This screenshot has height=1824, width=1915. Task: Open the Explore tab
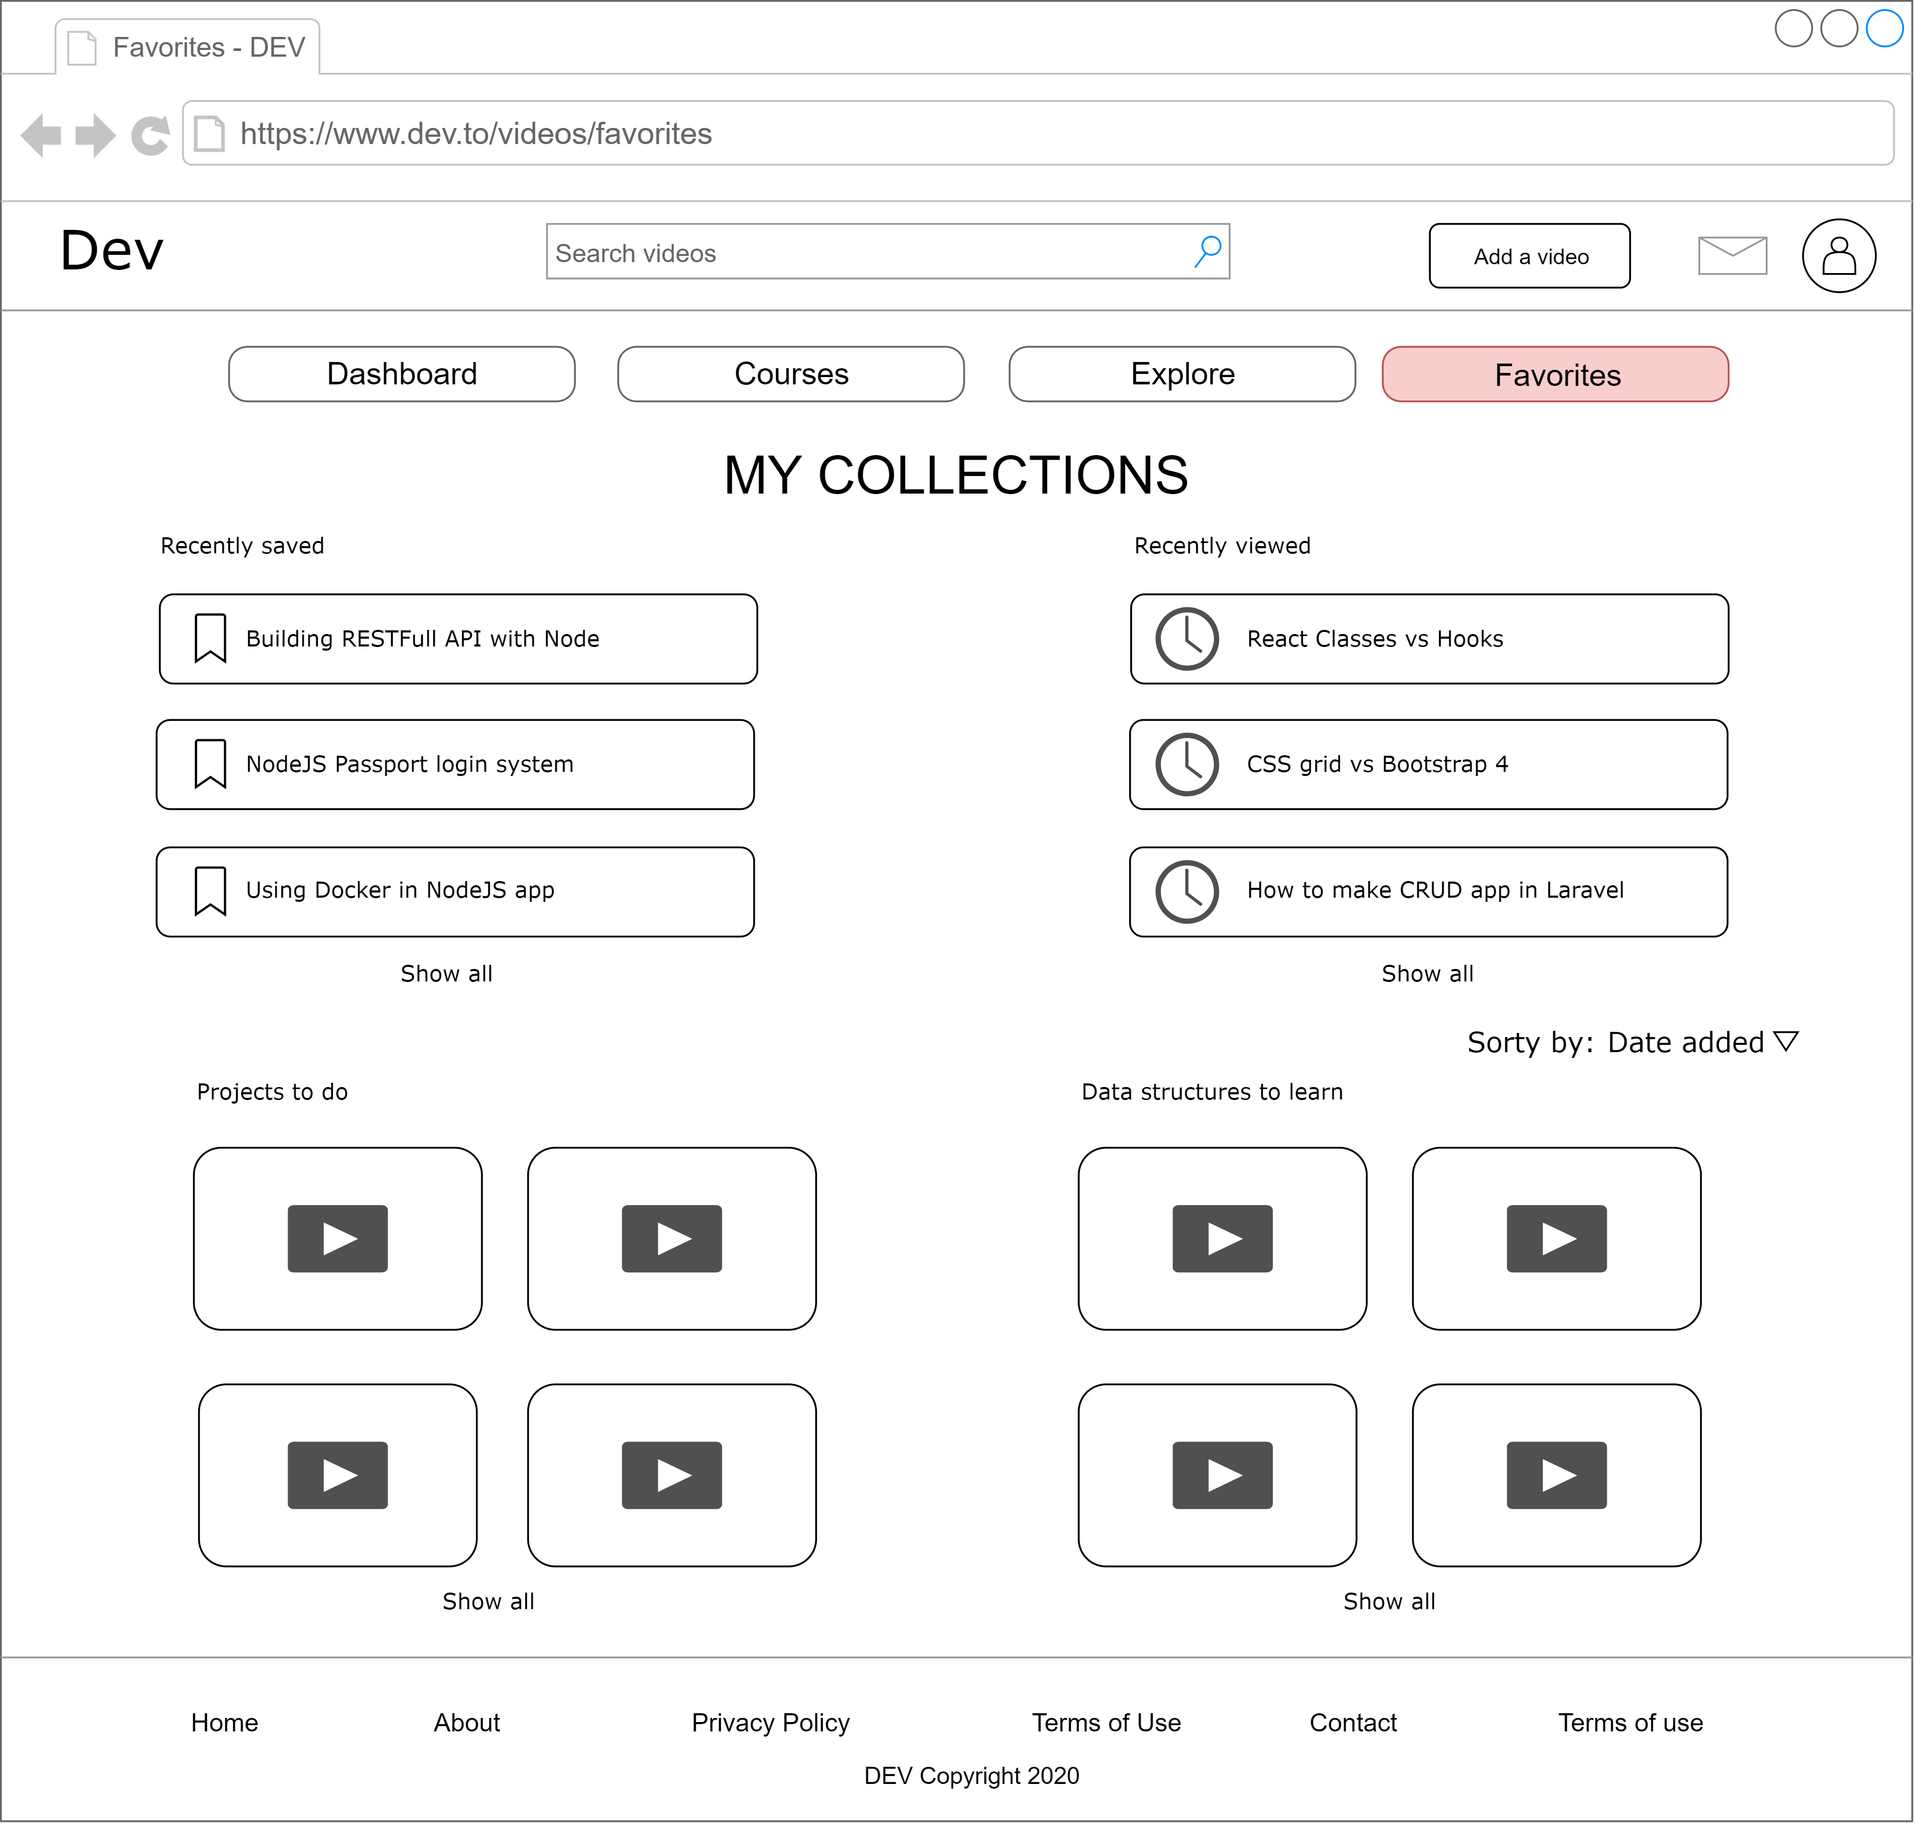pyautogui.click(x=1183, y=374)
